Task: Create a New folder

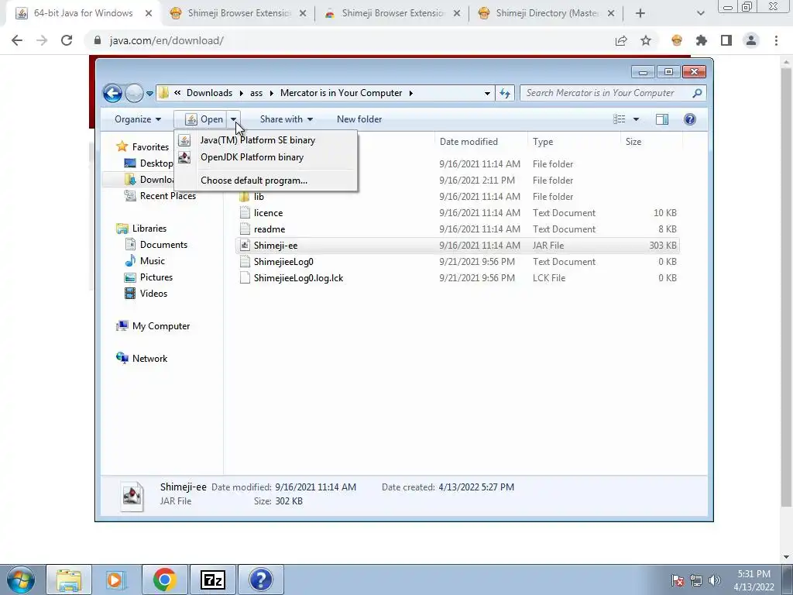Action: 359,119
